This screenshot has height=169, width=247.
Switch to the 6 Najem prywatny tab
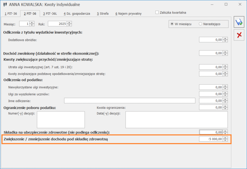(x=128, y=14)
